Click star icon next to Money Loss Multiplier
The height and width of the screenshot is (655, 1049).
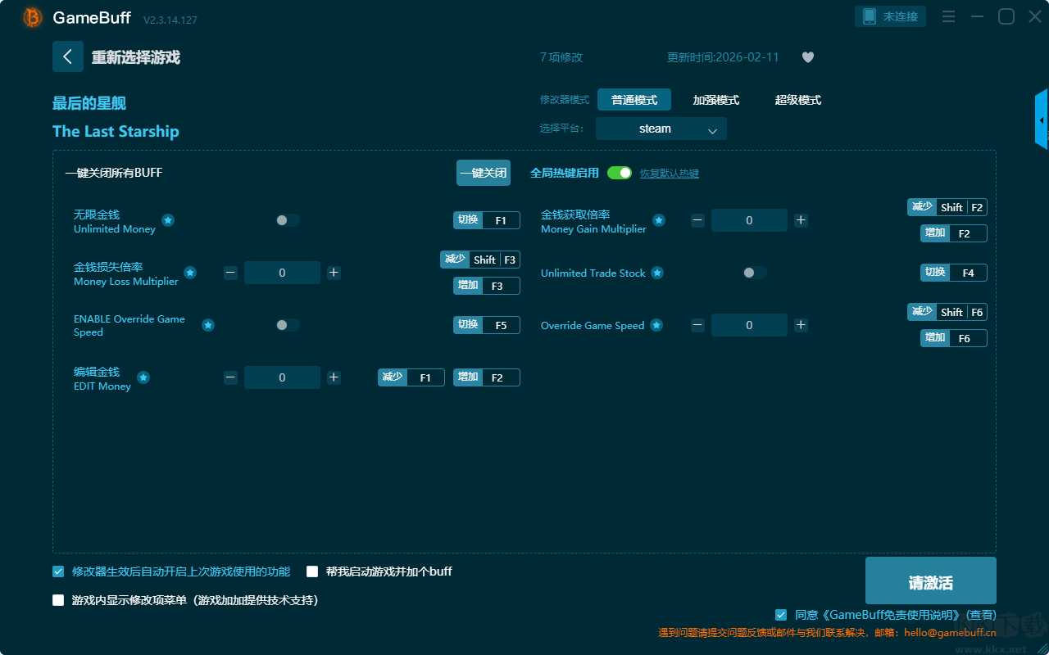click(x=190, y=273)
